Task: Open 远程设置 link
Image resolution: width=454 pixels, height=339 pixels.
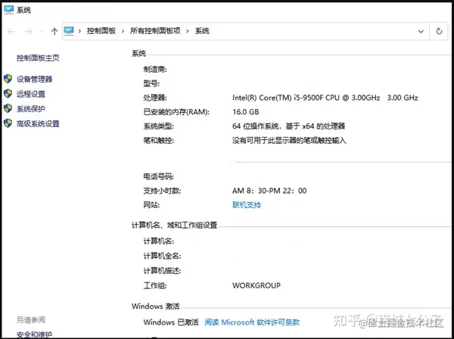Action: pyautogui.click(x=31, y=94)
